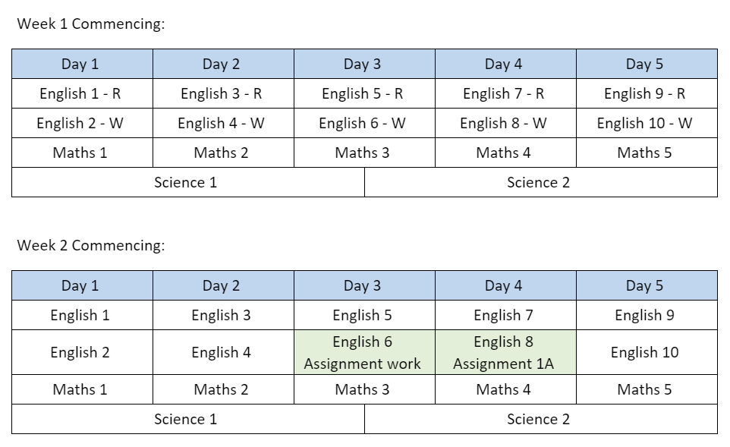Click the Week 2 Day 5 header cell

tap(647, 285)
